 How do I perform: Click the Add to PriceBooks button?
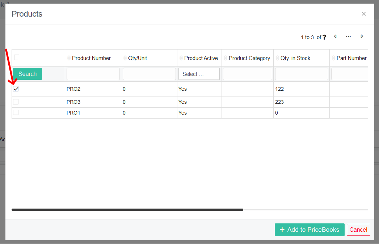click(x=309, y=230)
